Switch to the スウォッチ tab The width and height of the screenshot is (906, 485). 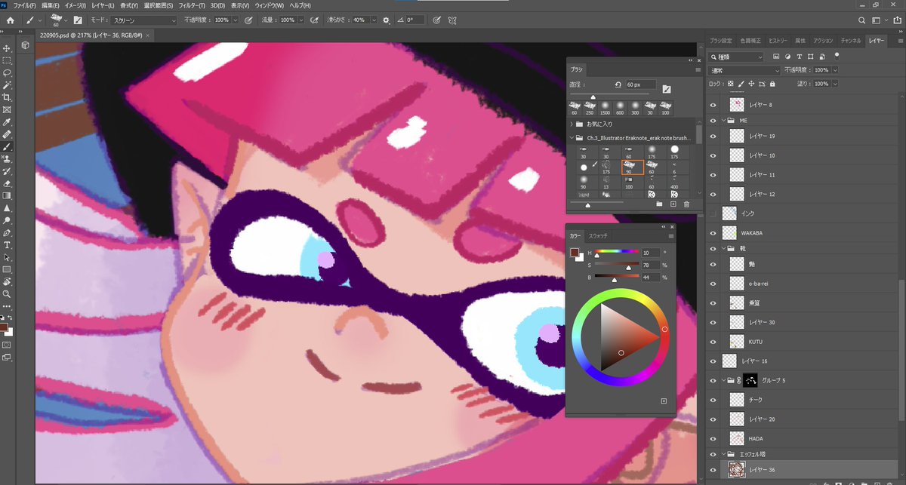pyautogui.click(x=598, y=236)
